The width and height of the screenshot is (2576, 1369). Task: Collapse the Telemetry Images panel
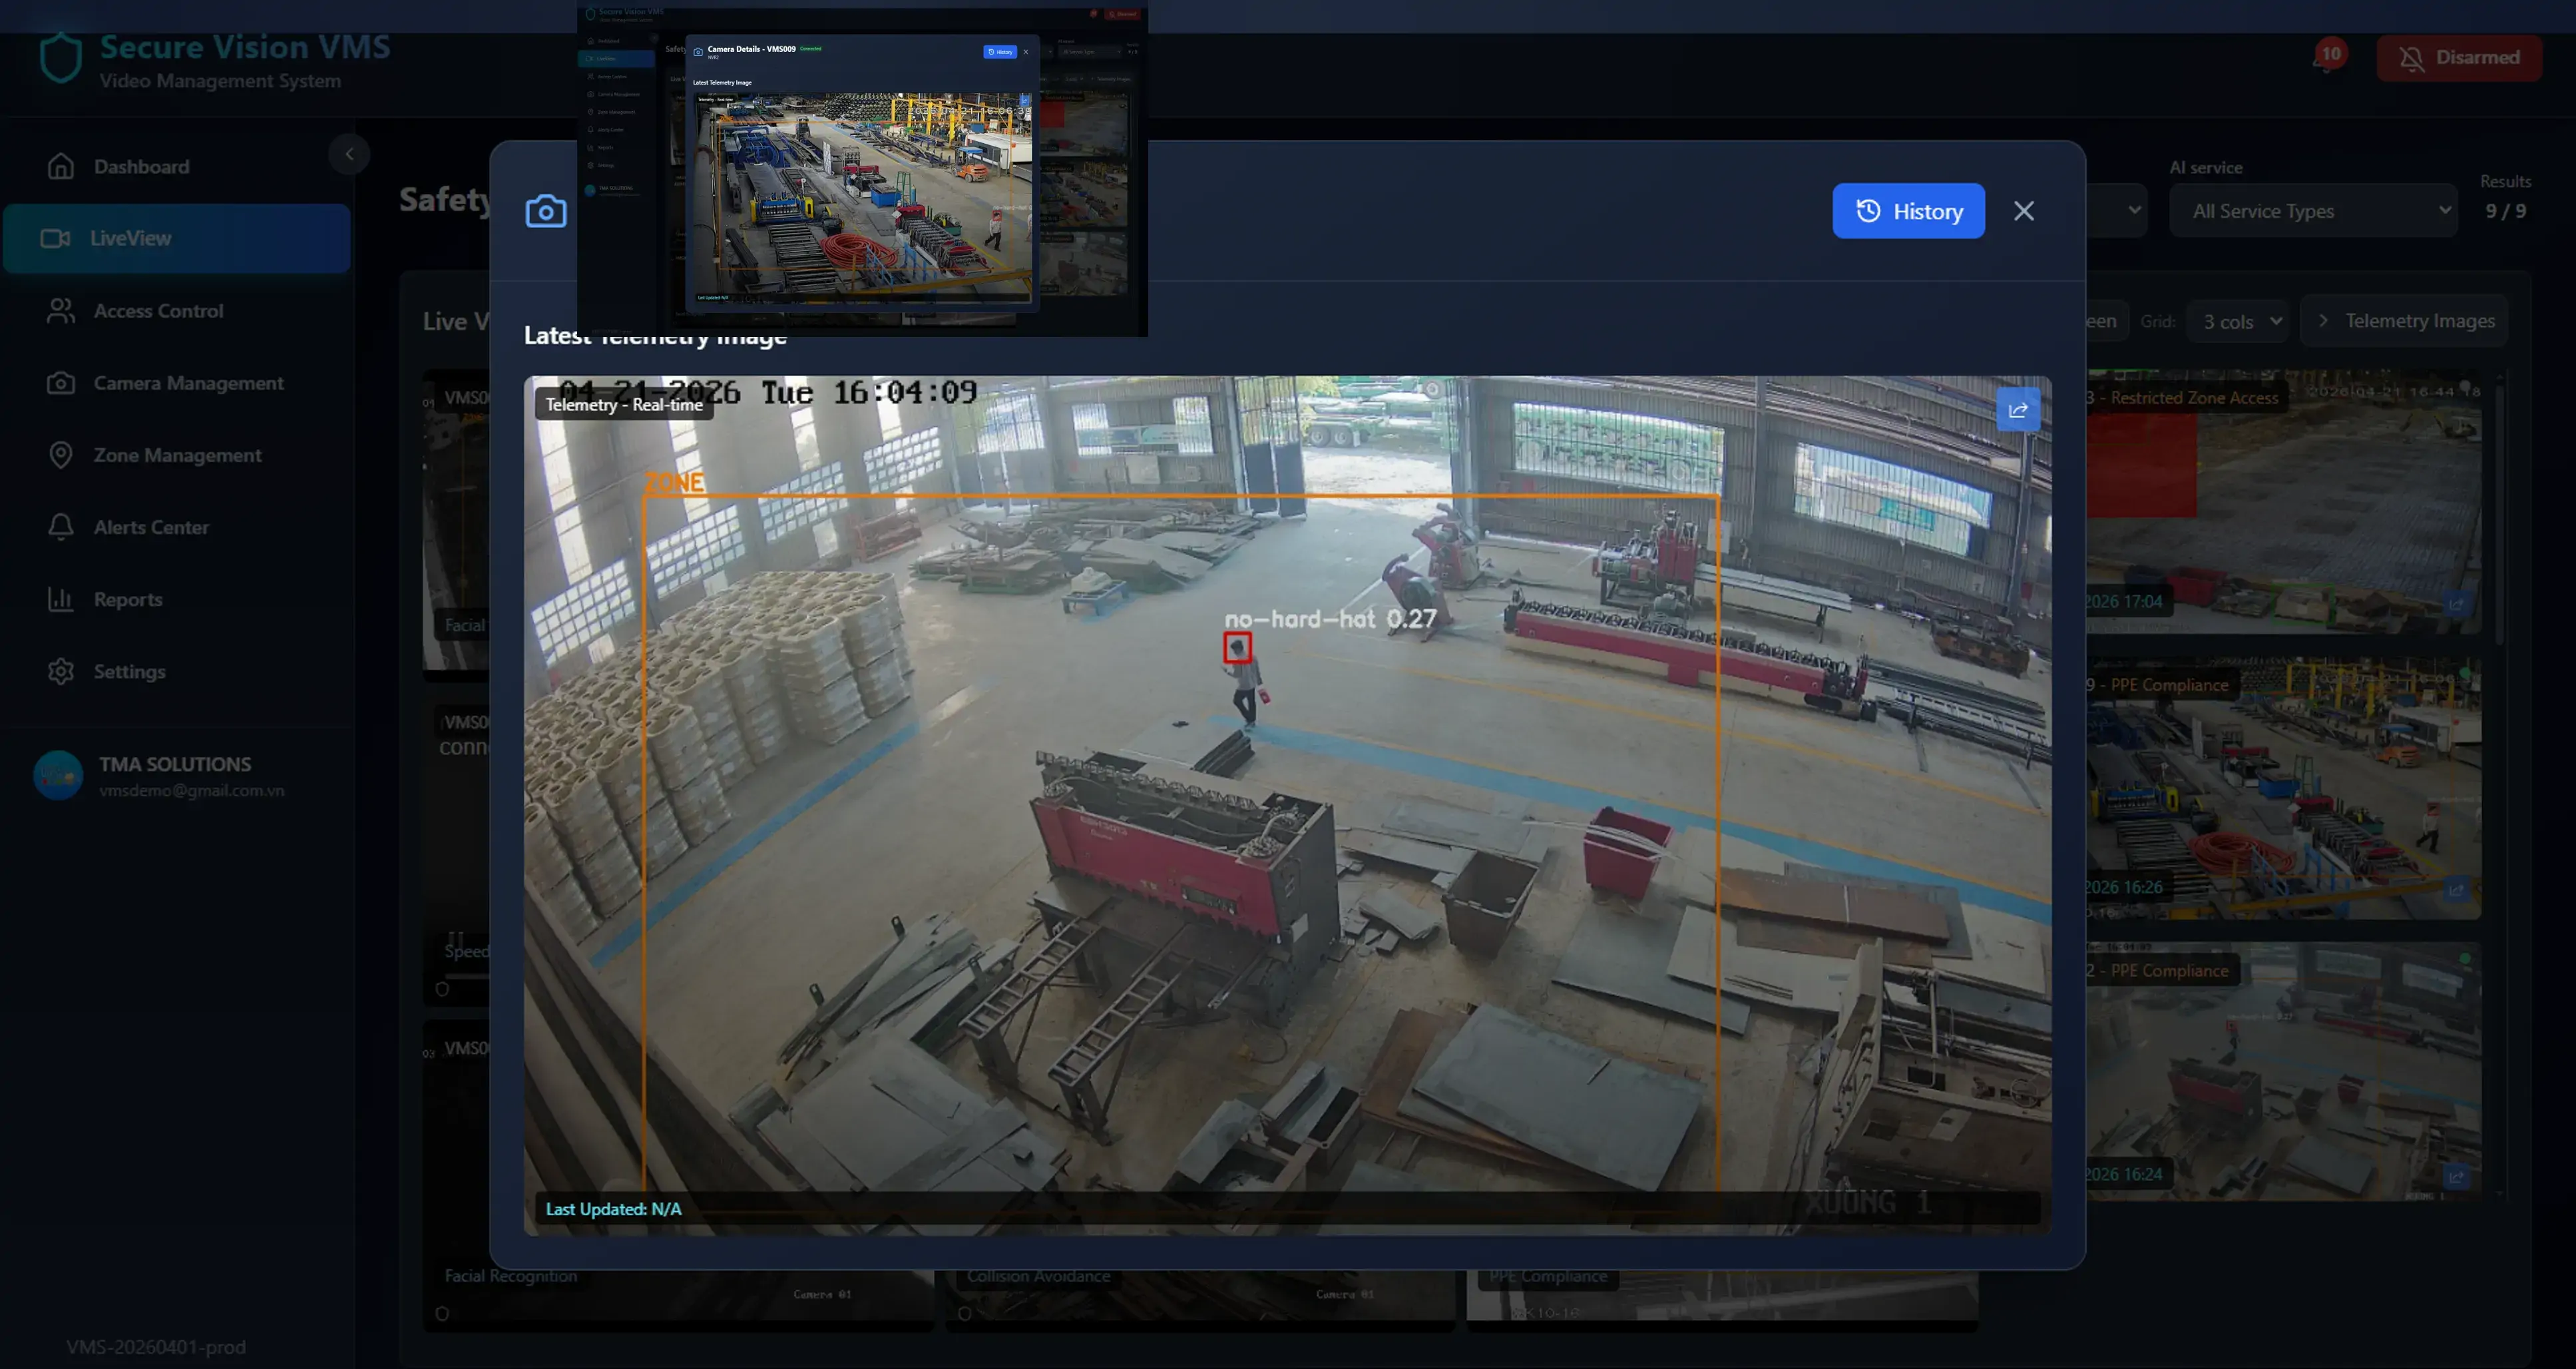pyautogui.click(x=2403, y=321)
